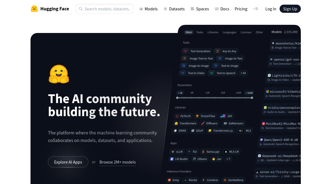The height and width of the screenshot is (184, 327).
Task: Click the Hugging Face logo emoji in header
Action: (34, 9)
